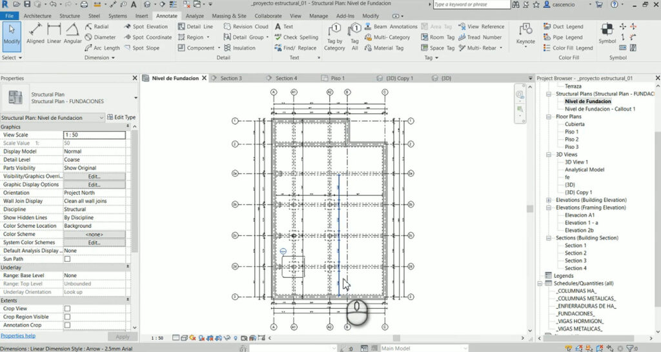Click the Modify arrow tool
The height and width of the screenshot is (352, 661).
click(x=12, y=33)
